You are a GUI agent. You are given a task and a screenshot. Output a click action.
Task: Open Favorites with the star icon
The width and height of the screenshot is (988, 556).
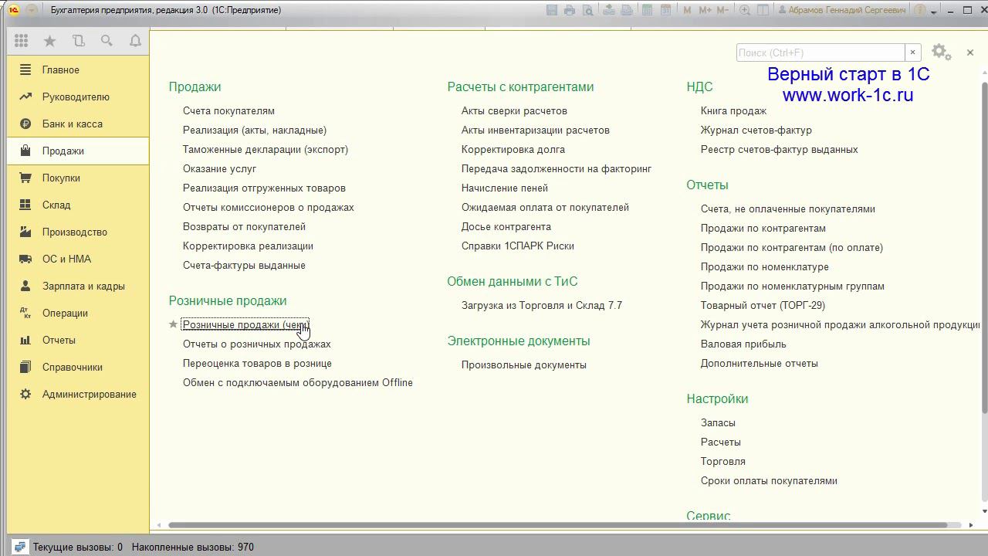pos(49,41)
